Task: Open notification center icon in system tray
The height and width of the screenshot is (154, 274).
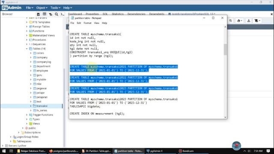Action: (x=268, y=151)
